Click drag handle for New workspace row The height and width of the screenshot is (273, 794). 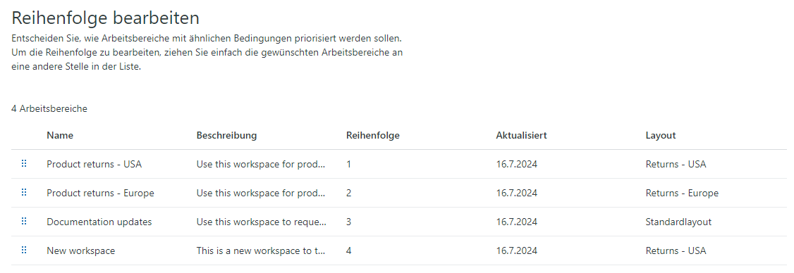click(24, 250)
